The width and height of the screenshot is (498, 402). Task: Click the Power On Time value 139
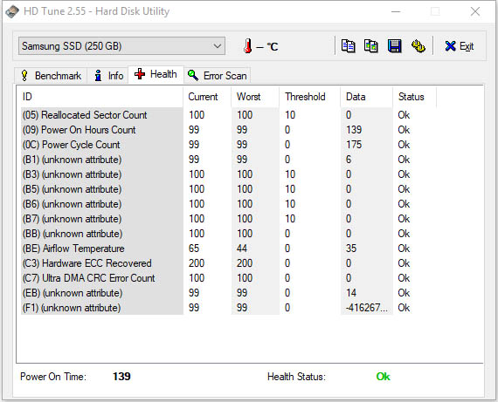pyautogui.click(x=121, y=377)
